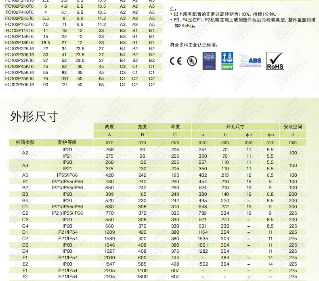Select the 开孔尺寸 column group header
319x281 pixels.
pyautogui.click(x=235, y=127)
